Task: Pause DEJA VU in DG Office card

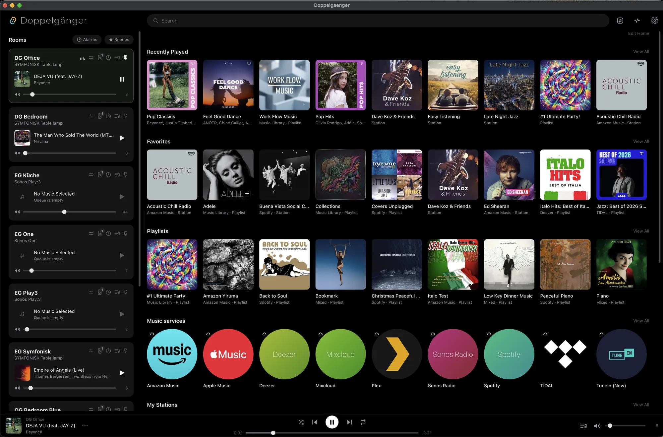Action: click(122, 79)
